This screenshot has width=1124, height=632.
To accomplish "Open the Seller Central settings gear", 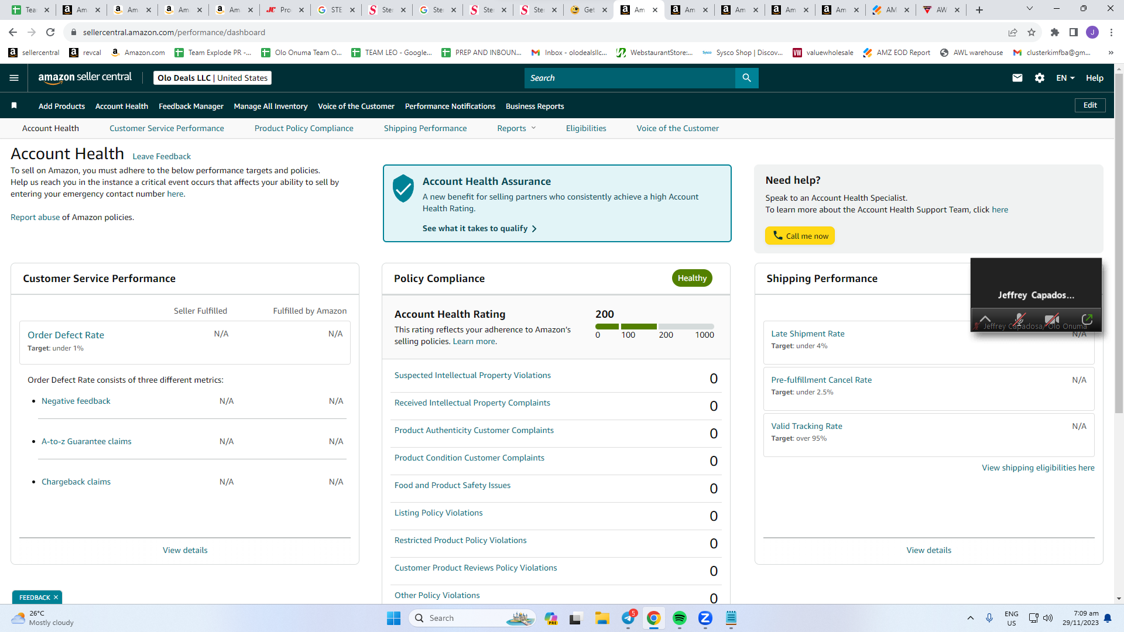I will click(1040, 78).
